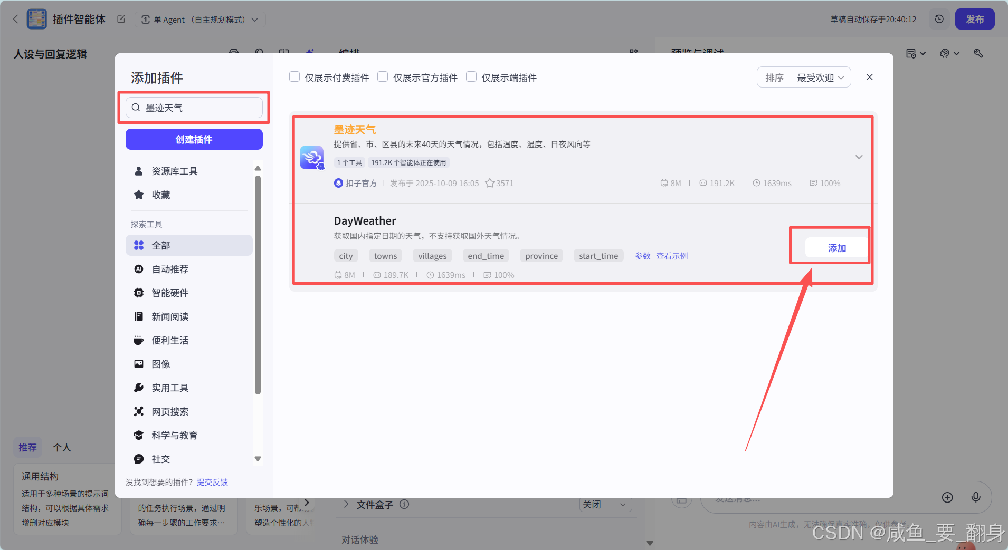
Task: Click the 科学与教育 graduation cap icon
Action: tap(139, 435)
